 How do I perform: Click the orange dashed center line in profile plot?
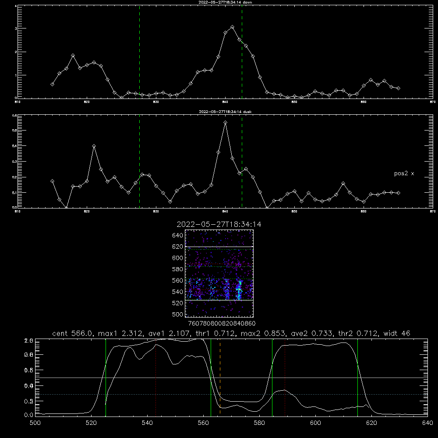pyautogui.click(x=220, y=377)
